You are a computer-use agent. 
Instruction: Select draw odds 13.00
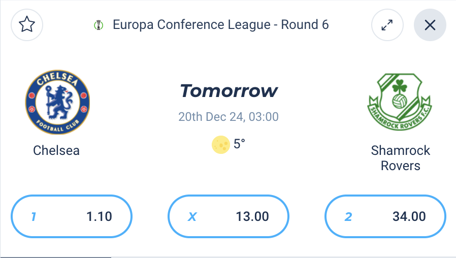tap(229, 216)
